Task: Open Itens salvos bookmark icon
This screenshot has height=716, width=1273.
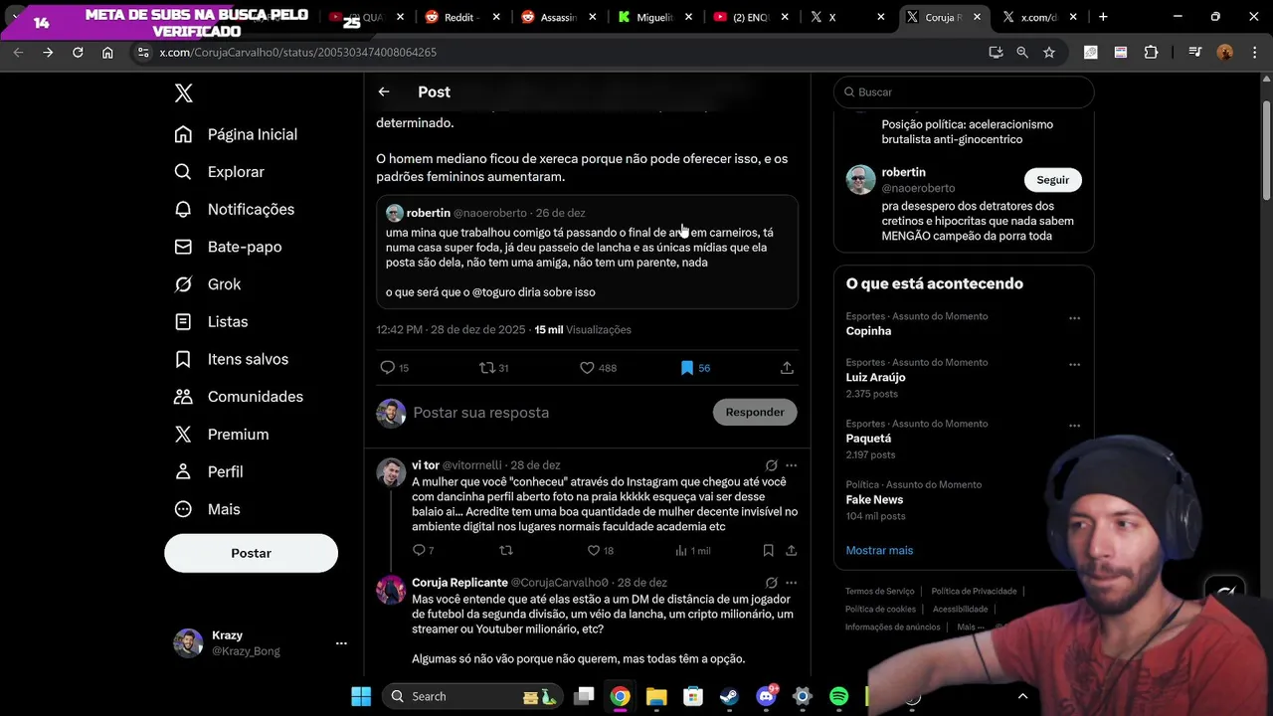Action: (x=183, y=359)
